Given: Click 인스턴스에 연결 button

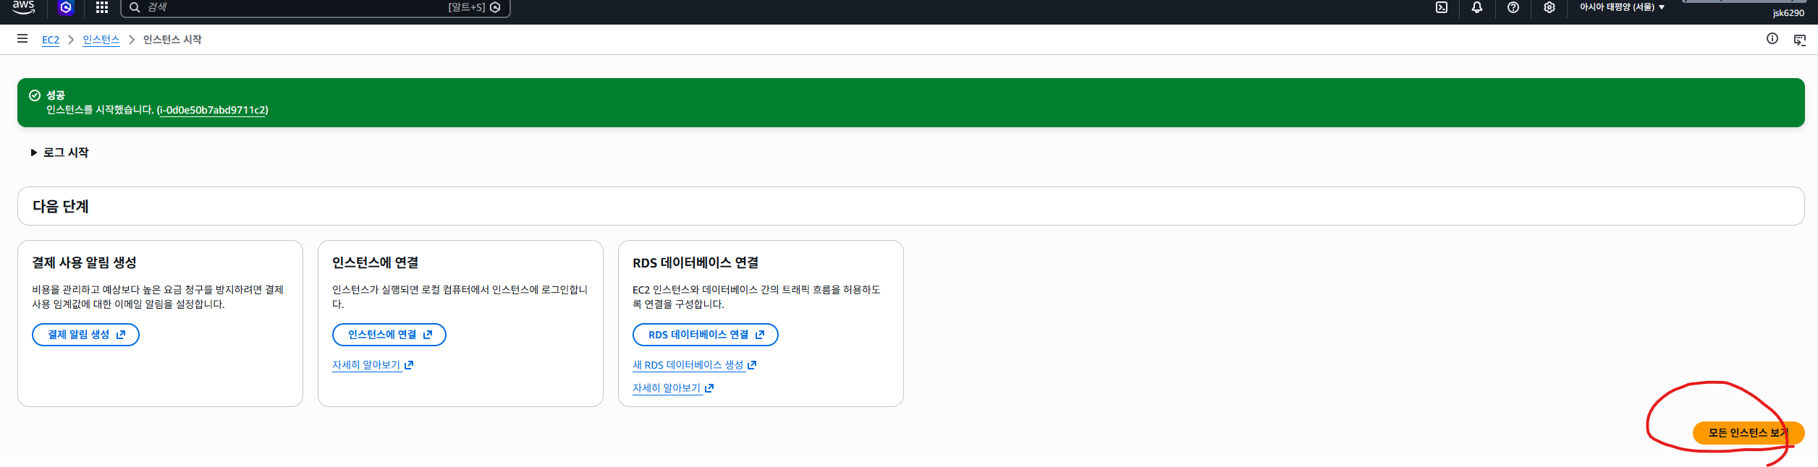Looking at the screenshot, I should 389,335.
